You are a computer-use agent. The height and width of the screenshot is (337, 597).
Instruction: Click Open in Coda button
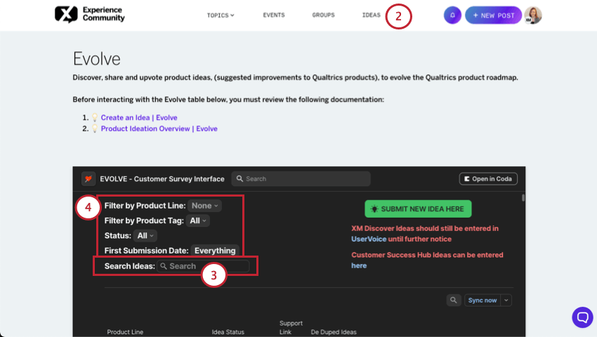coord(488,178)
